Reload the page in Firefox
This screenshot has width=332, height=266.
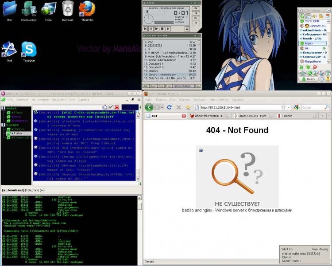click(169, 107)
